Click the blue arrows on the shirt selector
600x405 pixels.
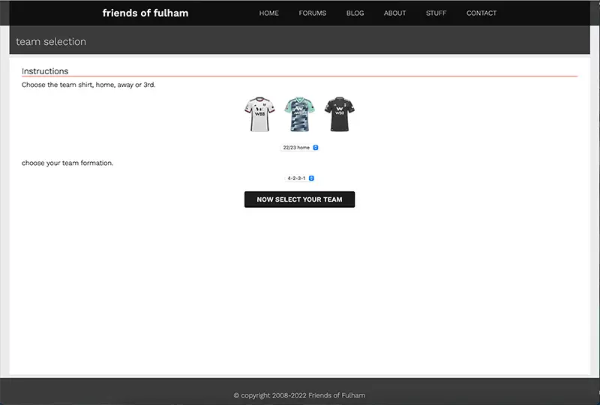tap(316, 148)
